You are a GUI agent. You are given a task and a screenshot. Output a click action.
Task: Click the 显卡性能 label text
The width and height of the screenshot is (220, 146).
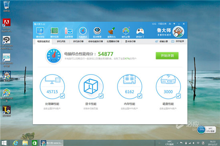coord(91,104)
